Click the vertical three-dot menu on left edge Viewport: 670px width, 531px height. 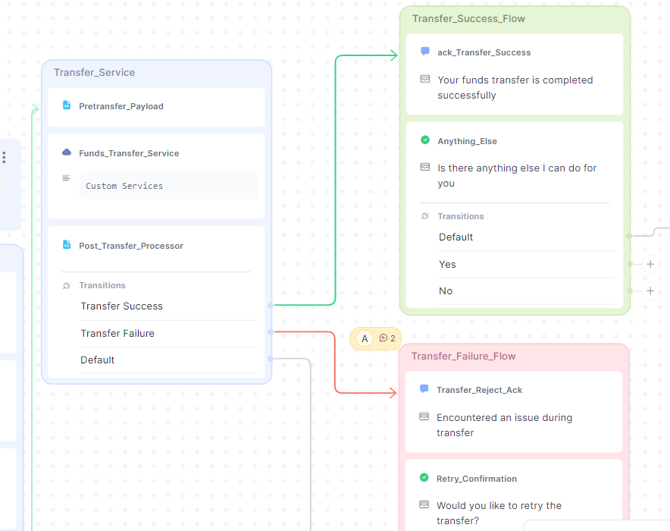[4, 157]
